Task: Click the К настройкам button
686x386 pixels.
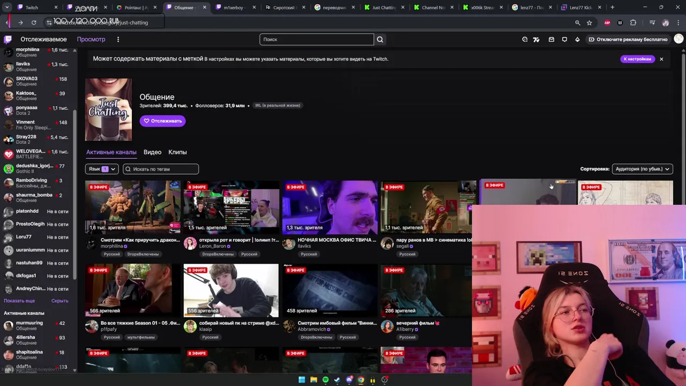Action: (637, 59)
